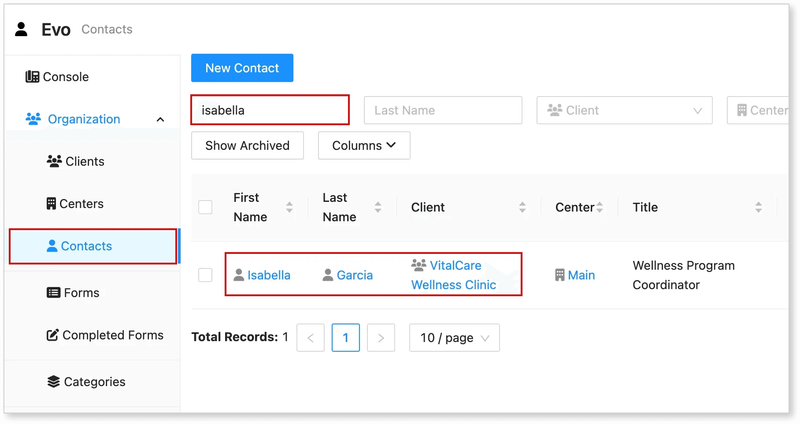Screen dimensions: 800x424
Task: Click the person icon beside Isabella
Action: [x=239, y=275]
